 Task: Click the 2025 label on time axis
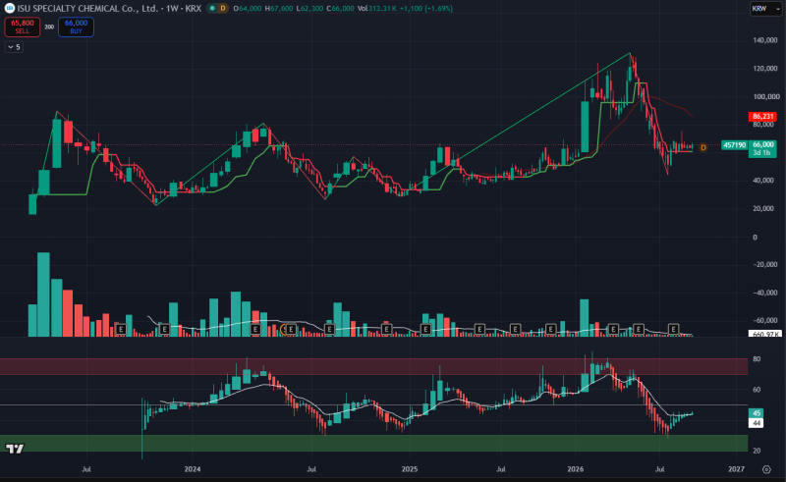tap(410, 469)
